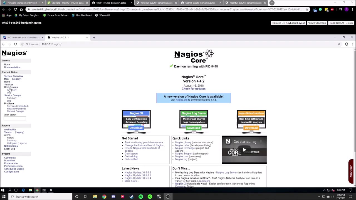Open Task View in the host taskbar
Viewport: 356px width, 200px height.
86,197
